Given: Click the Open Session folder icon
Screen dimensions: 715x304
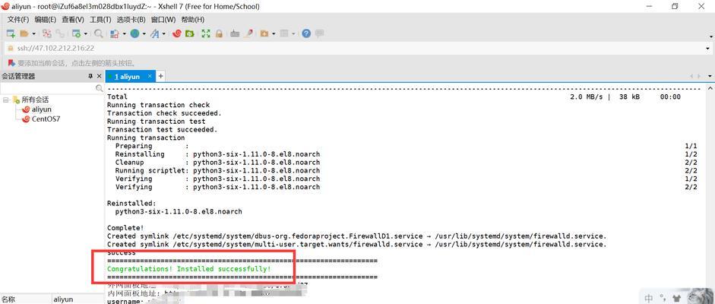Looking at the screenshot, I should [x=24, y=33].
